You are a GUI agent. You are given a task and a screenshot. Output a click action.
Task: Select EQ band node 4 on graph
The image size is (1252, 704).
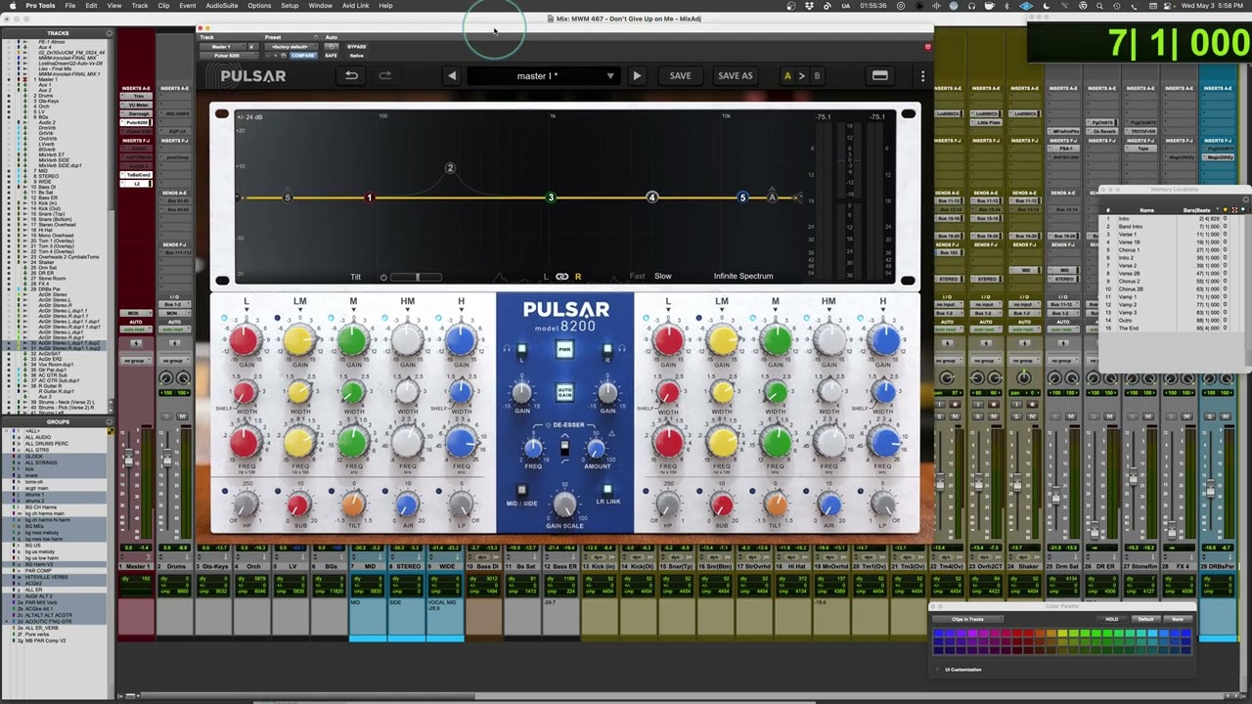click(x=652, y=198)
